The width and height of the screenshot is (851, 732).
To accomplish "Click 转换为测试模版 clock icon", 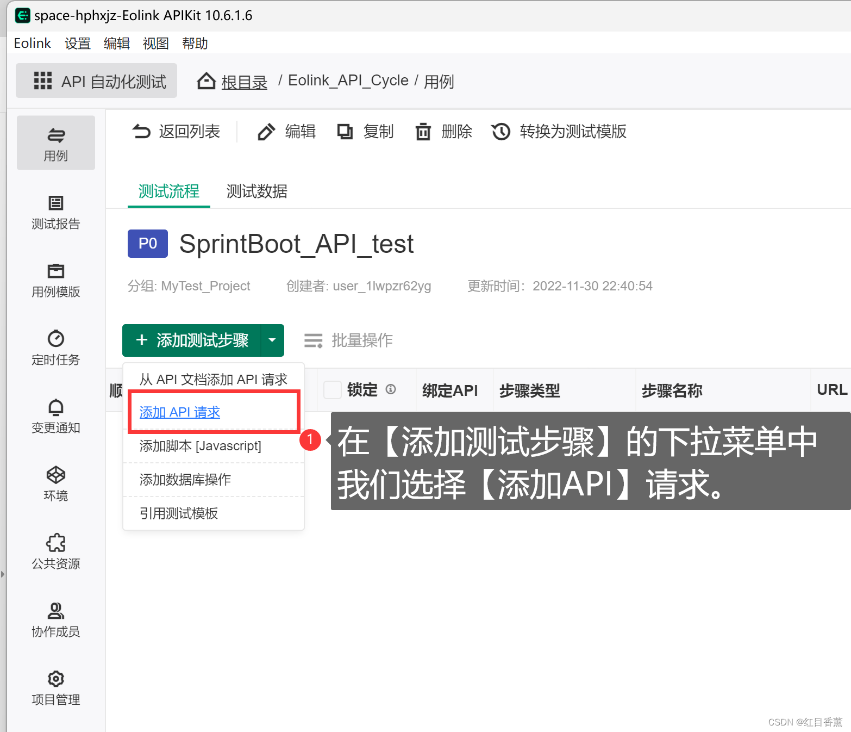I will [501, 132].
